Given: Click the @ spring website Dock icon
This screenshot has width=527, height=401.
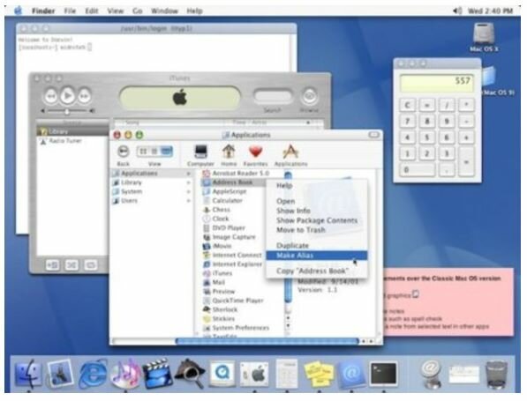Looking at the screenshot, I should [432, 374].
